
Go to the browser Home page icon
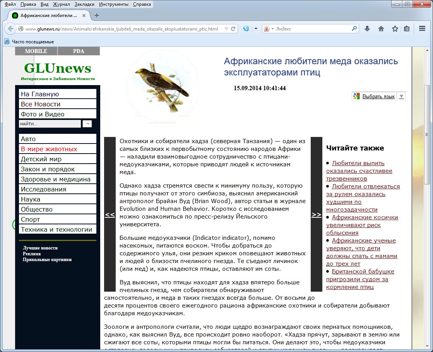(381, 29)
